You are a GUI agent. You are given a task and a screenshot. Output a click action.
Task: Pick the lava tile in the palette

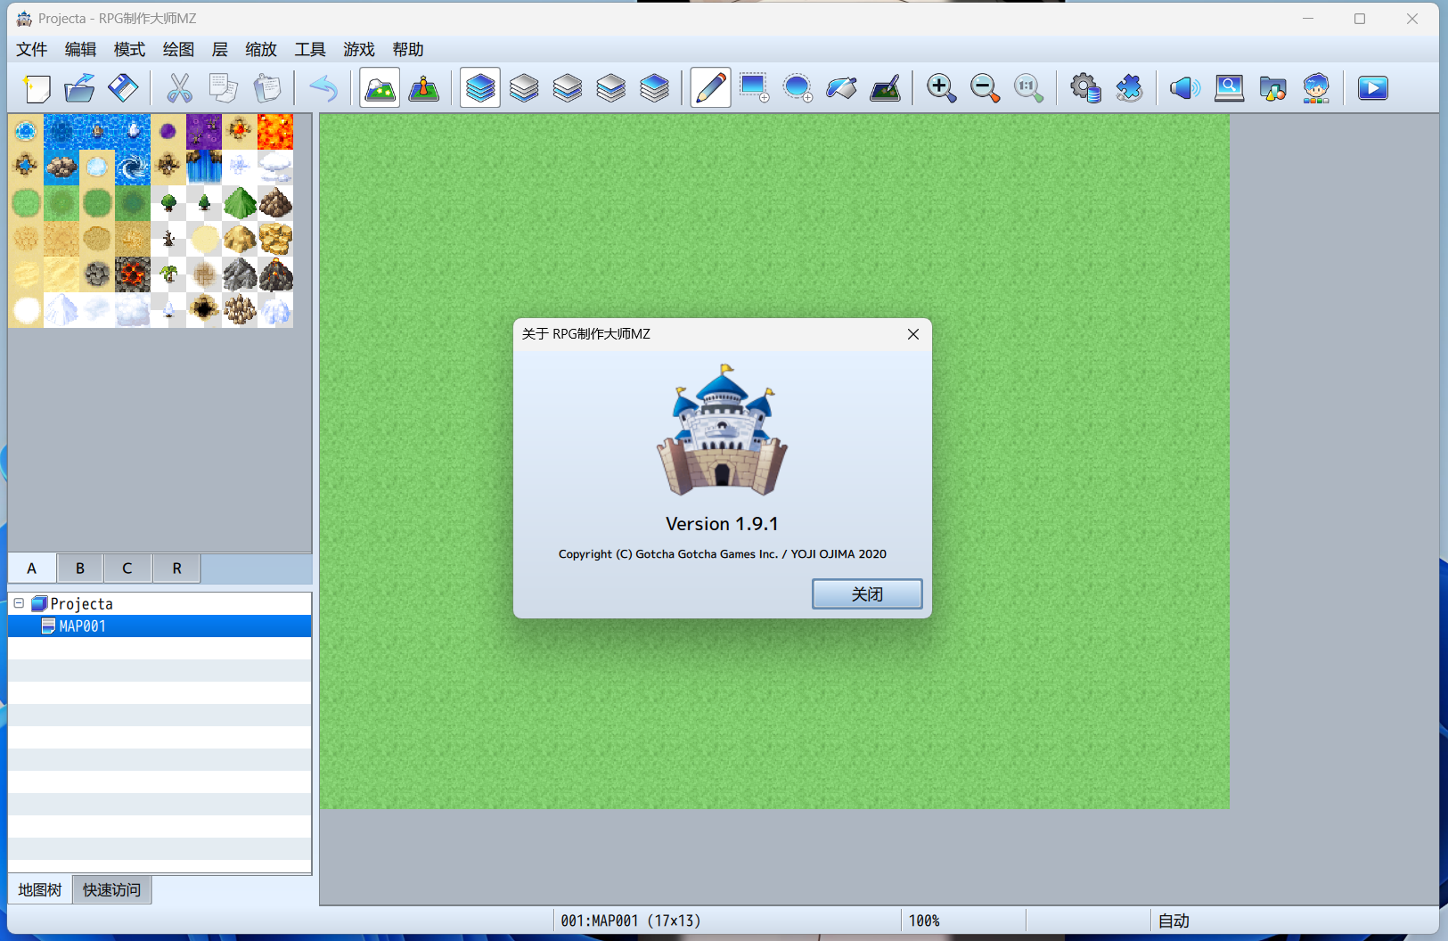point(275,132)
